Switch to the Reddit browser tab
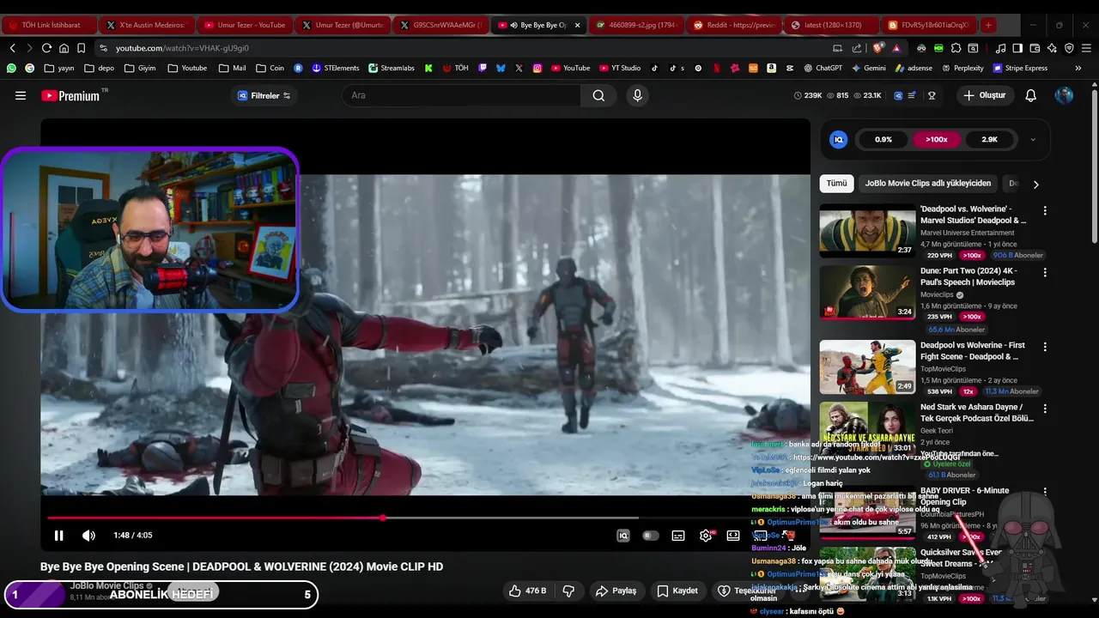The width and height of the screenshot is (1099, 618). point(734,25)
